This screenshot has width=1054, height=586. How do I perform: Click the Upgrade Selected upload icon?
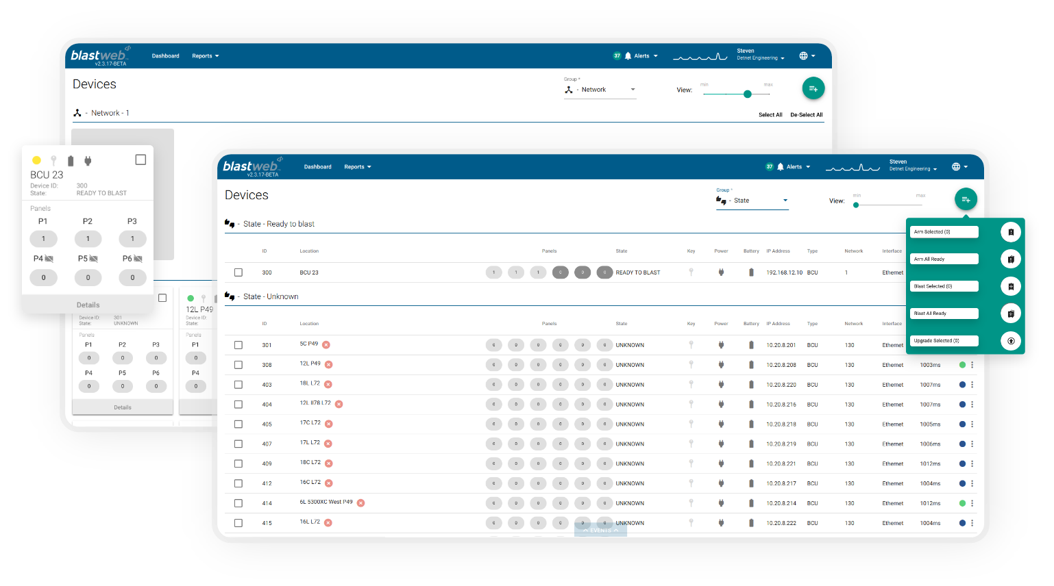coord(1011,340)
